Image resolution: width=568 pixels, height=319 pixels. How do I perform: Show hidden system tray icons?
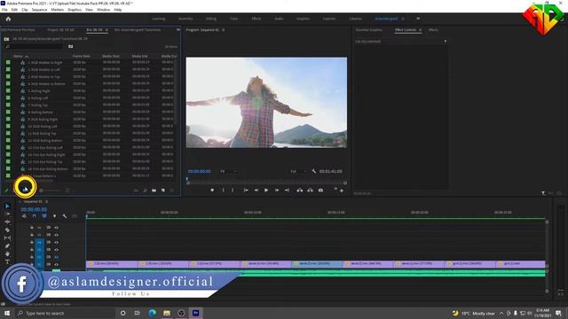(x=501, y=313)
